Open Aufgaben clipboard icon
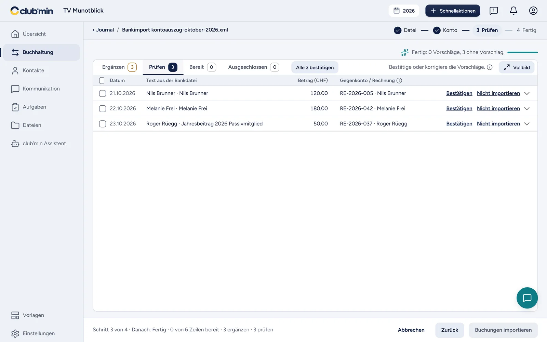The image size is (547, 342). (x=15, y=107)
